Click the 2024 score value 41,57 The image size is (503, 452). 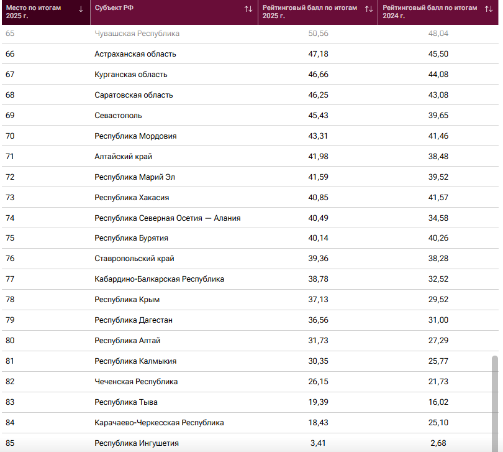click(x=438, y=198)
